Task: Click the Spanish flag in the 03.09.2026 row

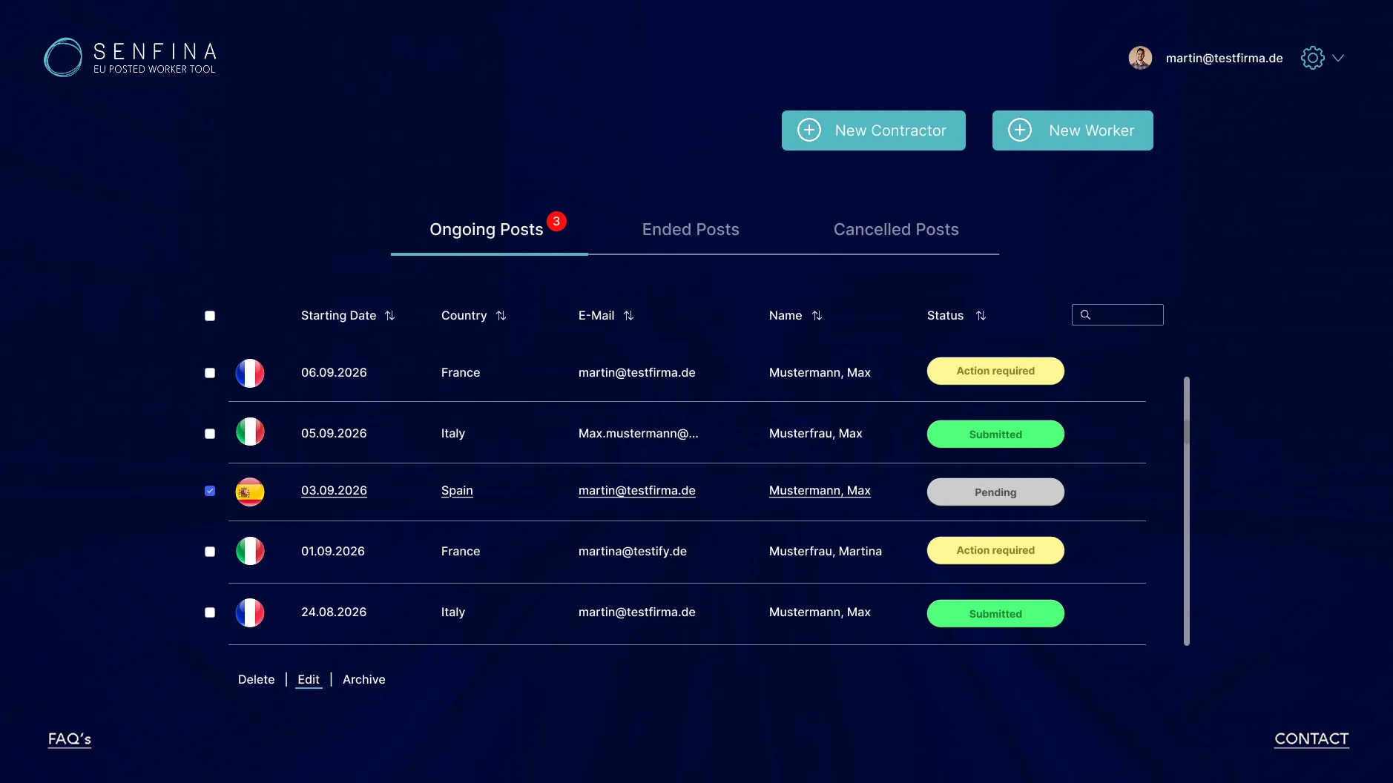Action: point(250,492)
